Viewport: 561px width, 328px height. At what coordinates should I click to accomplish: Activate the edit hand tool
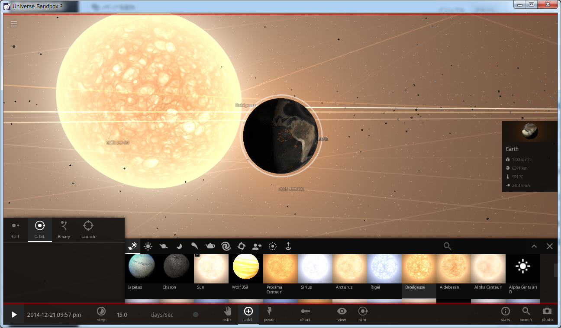pos(227,314)
